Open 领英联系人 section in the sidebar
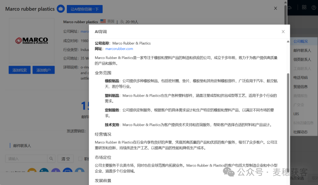This screenshot has height=185, width=318. click(x=302, y=60)
